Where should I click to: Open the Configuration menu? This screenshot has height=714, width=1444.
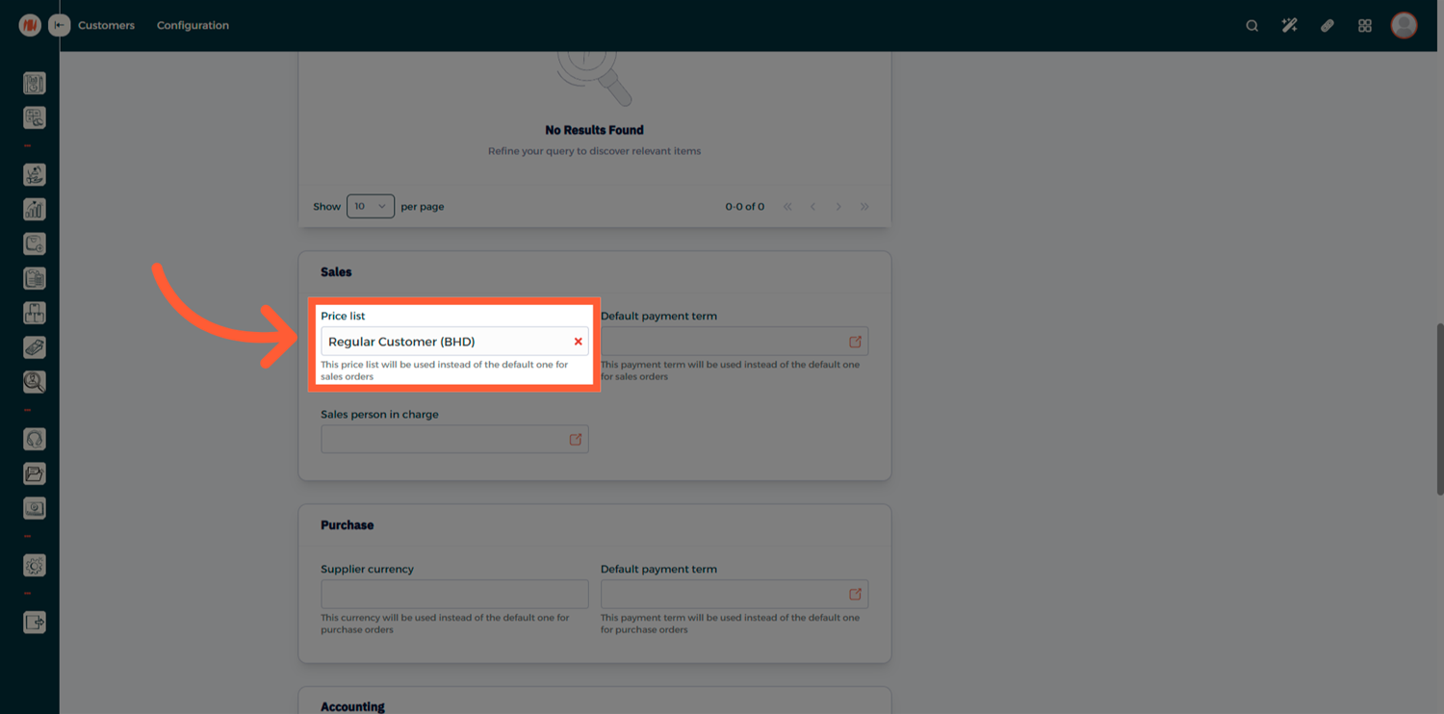click(193, 26)
